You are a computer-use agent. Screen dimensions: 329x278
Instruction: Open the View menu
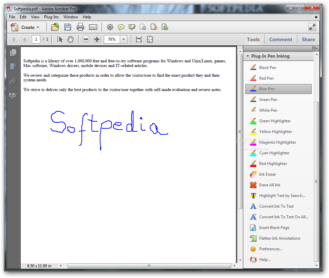pyautogui.click(x=35, y=17)
